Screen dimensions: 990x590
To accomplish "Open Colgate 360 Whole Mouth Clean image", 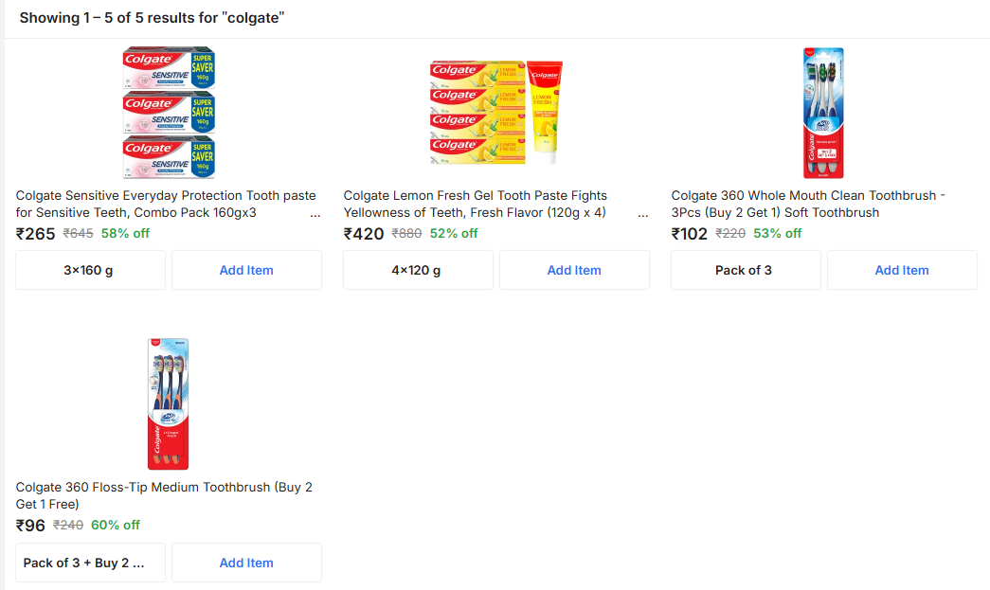I will [823, 113].
